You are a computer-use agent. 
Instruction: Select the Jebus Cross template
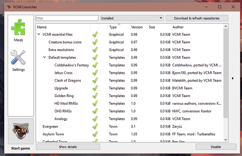(129, 73)
